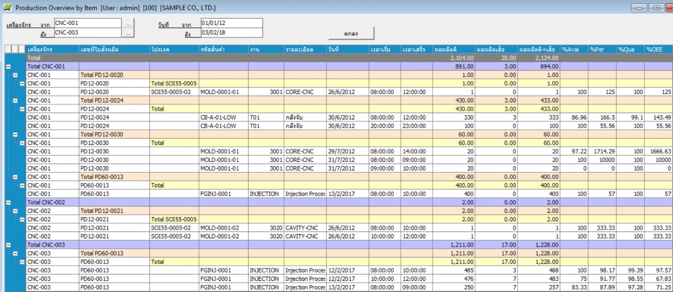Select the grand total cell 2,104.00
The width and height of the screenshot is (673, 292).
point(454,58)
